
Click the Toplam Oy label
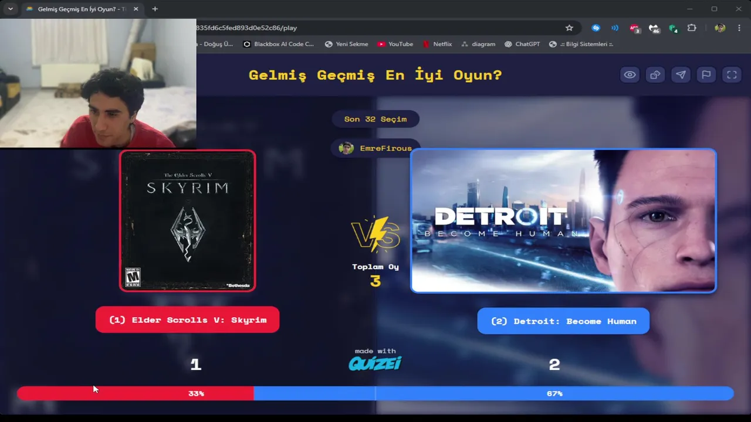tap(375, 267)
